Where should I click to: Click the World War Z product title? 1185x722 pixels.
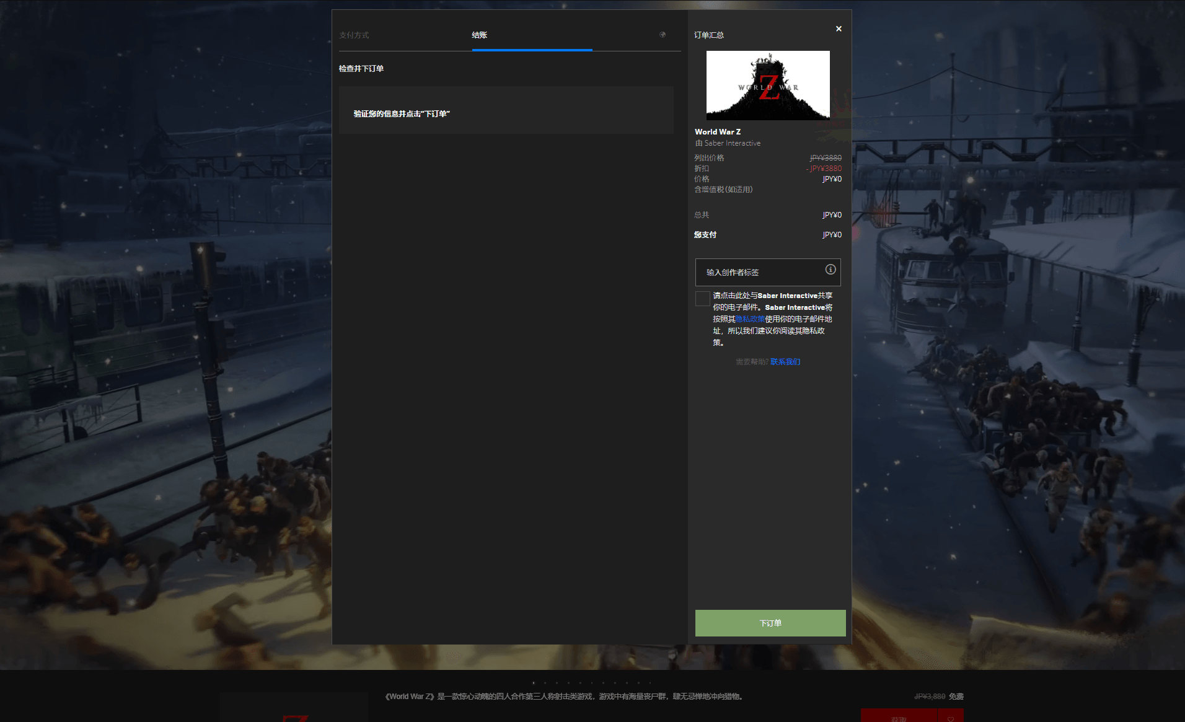(718, 132)
